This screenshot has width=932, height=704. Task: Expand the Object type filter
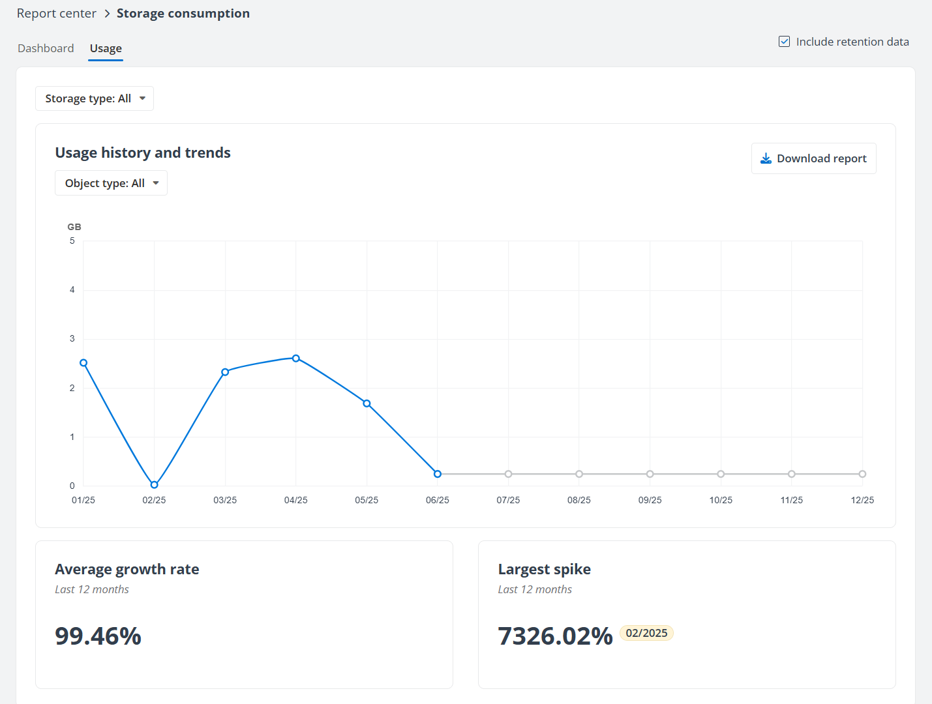click(111, 183)
